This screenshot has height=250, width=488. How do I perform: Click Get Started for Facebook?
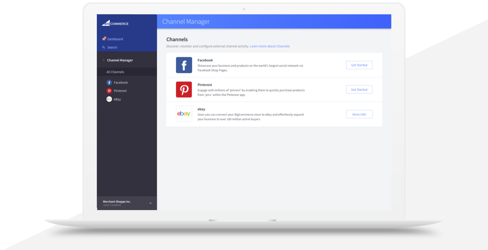pyautogui.click(x=359, y=65)
